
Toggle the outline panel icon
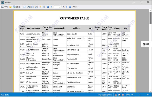pyautogui.click(x=33, y=7)
